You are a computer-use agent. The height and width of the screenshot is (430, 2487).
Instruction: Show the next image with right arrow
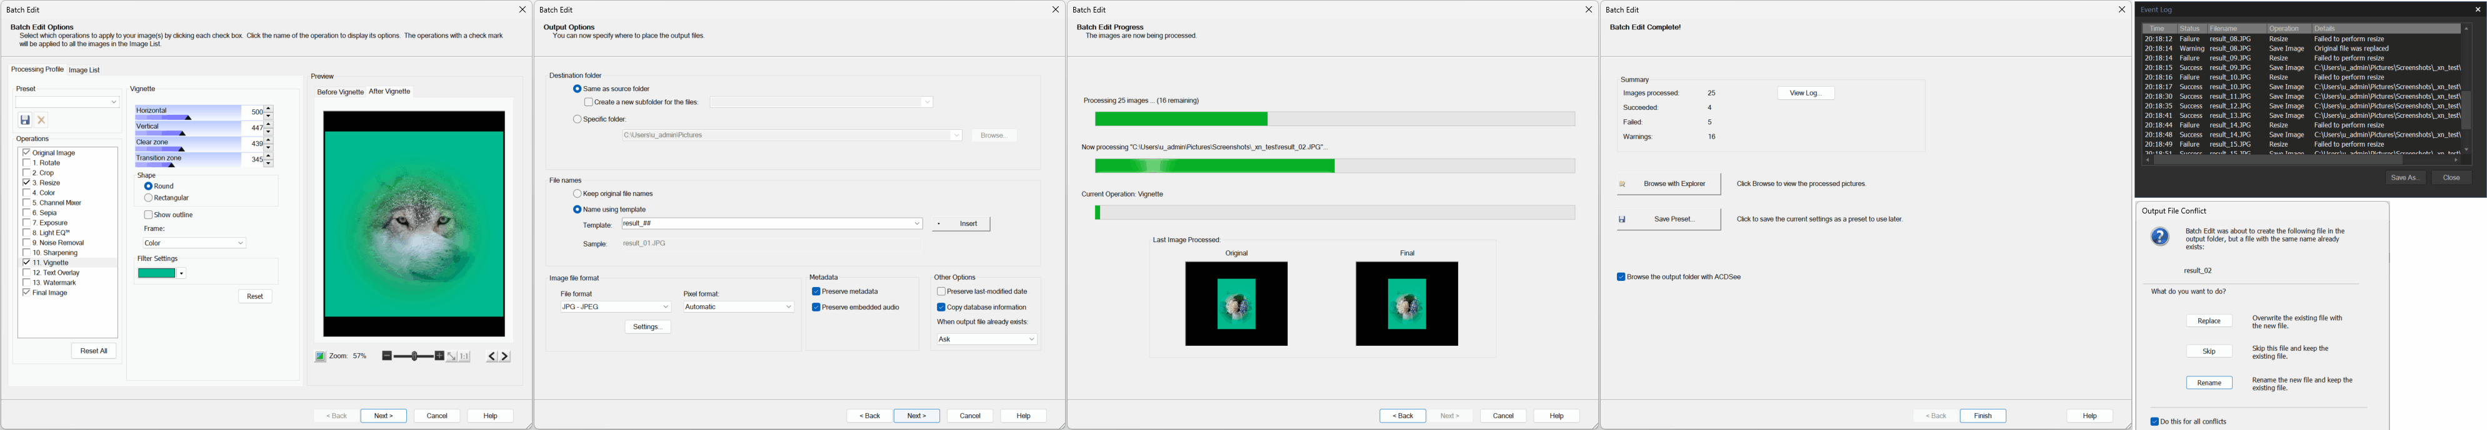[x=504, y=357]
